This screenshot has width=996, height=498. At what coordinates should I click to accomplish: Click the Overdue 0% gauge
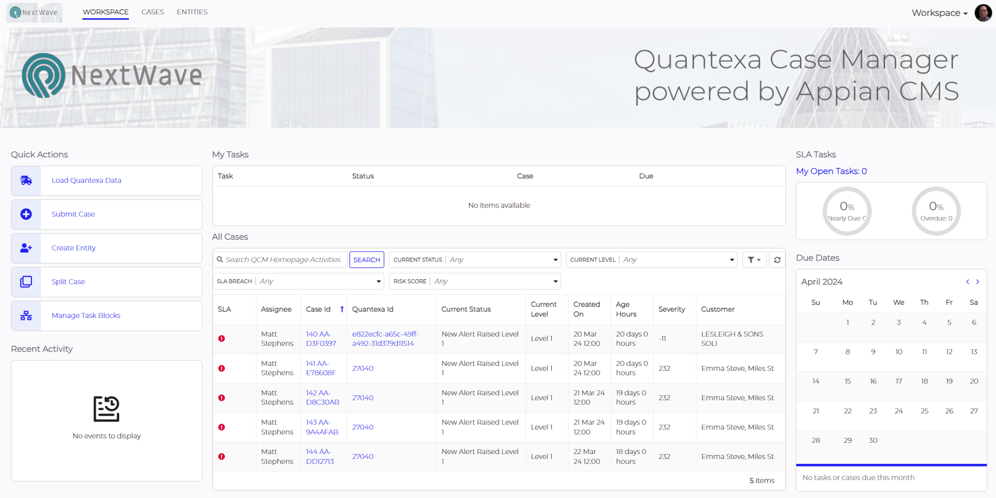(x=936, y=211)
